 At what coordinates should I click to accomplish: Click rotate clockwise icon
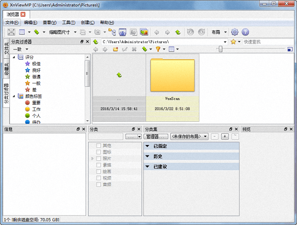201,32
